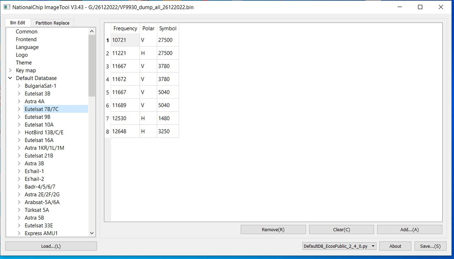
Task: Select Theme in the tree
Action: tap(24, 63)
